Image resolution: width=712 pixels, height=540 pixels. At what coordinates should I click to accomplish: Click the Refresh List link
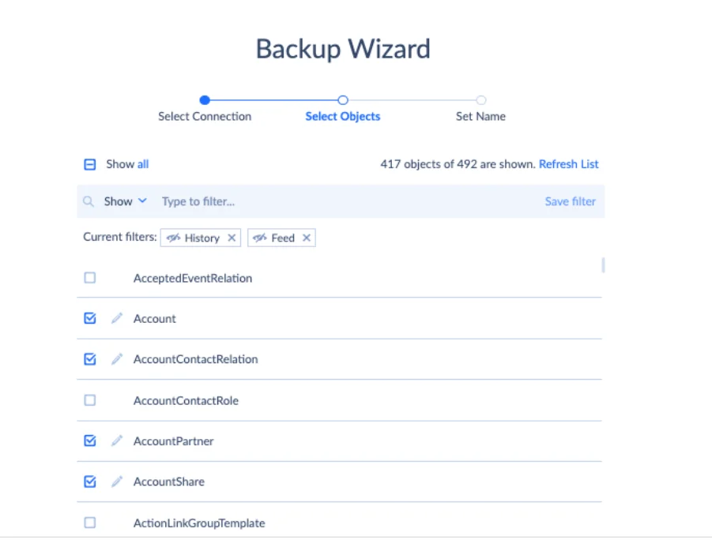click(x=568, y=164)
